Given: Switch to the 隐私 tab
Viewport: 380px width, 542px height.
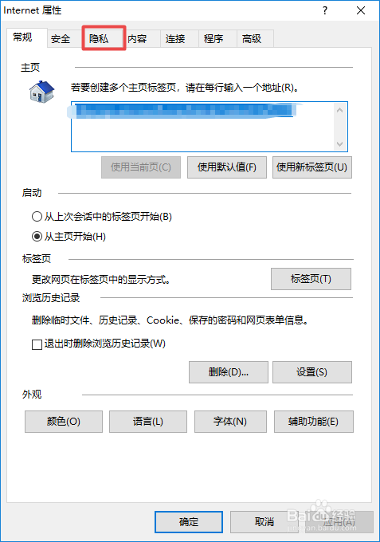Looking at the screenshot, I should pyautogui.click(x=104, y=38).
